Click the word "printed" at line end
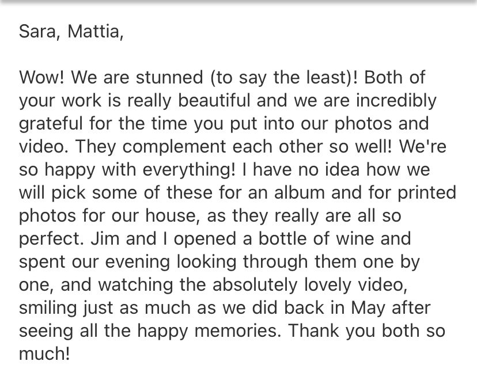The height and width of the screenshot is (384, 477). [x=427, y=193]
